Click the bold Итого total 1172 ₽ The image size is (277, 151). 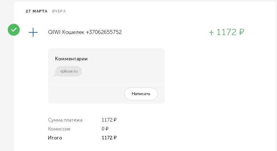point(109,138)
